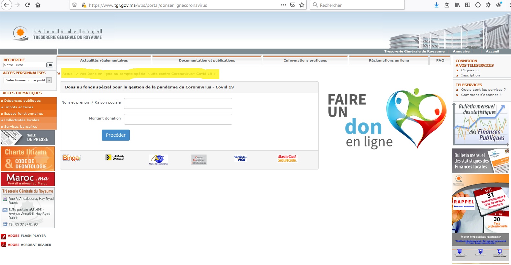Viewport: 511px width, 265px height.
Task: Open the 'Impôts et taxes' thematic link
Action: click(19, 107)
